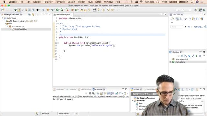Click Collapse All icon in Task List
This screenshot has height=116, width=207.
197,19
